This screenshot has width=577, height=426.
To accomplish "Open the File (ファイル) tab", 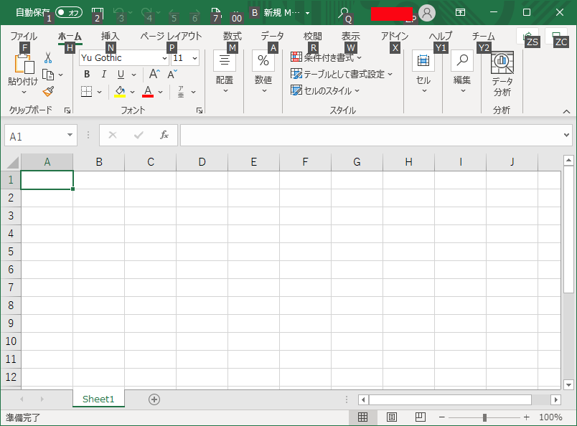I will [x=24, y=36].
